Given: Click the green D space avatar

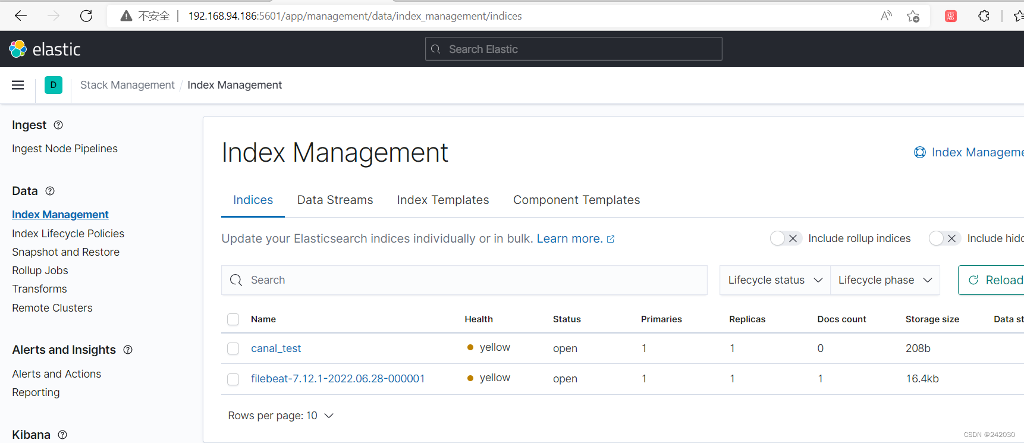Looking at the screenshot, I should 54,85.
